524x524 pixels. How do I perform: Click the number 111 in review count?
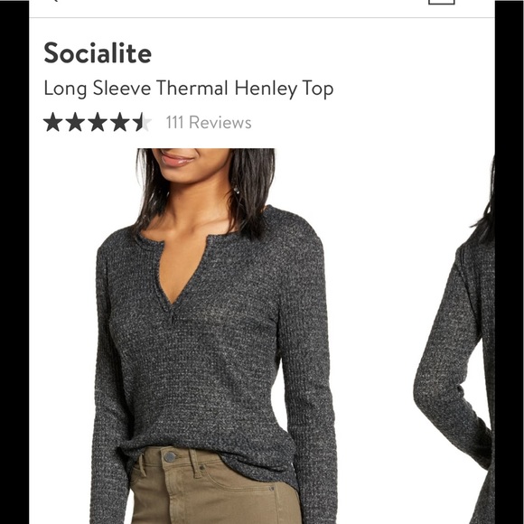[174, 122]
